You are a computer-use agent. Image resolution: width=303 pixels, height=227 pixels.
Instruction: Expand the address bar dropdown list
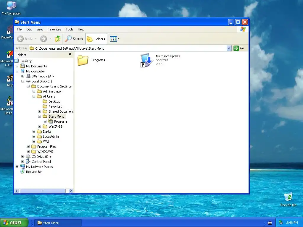click(x=229, y=48)
